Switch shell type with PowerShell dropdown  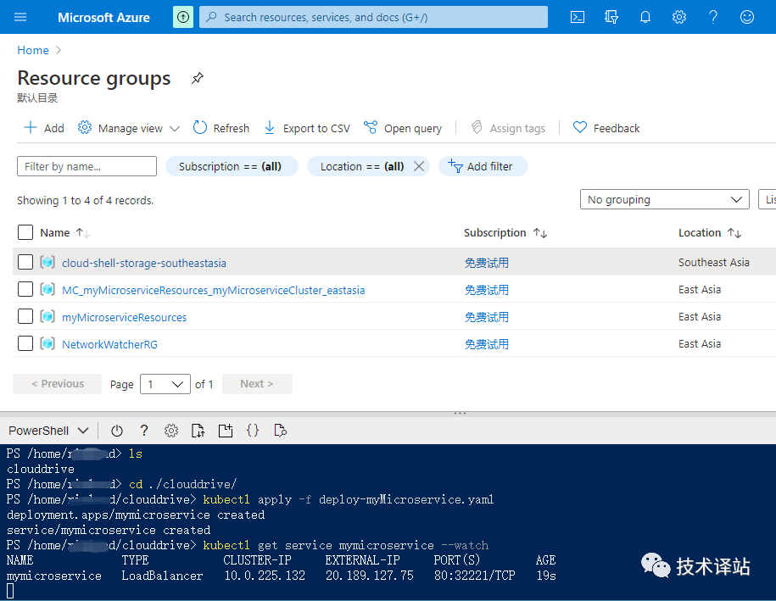(48, 431)
